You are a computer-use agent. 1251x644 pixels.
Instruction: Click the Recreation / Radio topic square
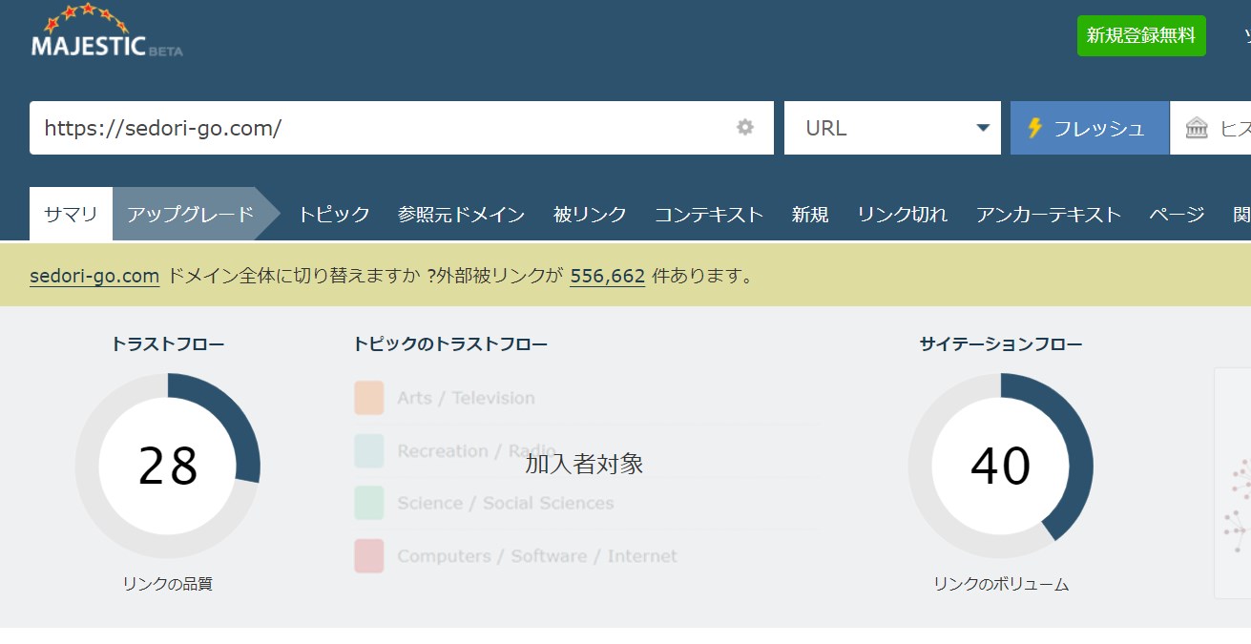tap(369, 450)
